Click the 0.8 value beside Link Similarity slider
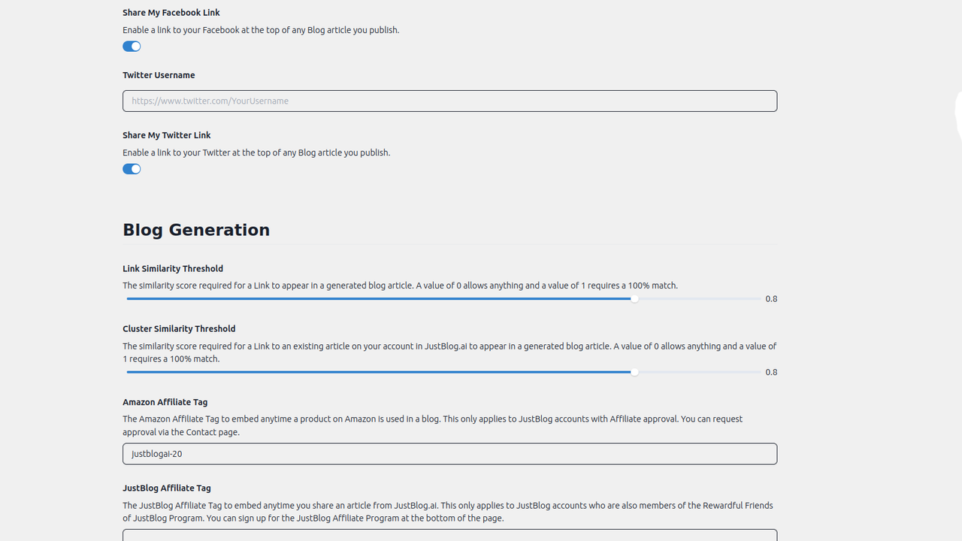962x541 pixels. tap(770, 298)
